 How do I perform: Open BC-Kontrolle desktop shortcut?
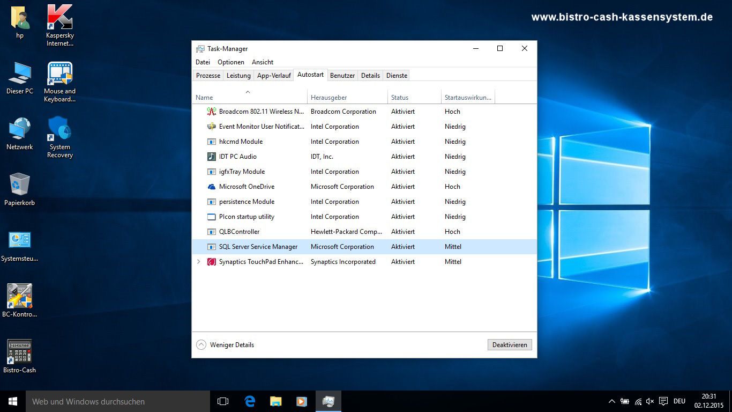pyautogui.click(x=20, y=301)
